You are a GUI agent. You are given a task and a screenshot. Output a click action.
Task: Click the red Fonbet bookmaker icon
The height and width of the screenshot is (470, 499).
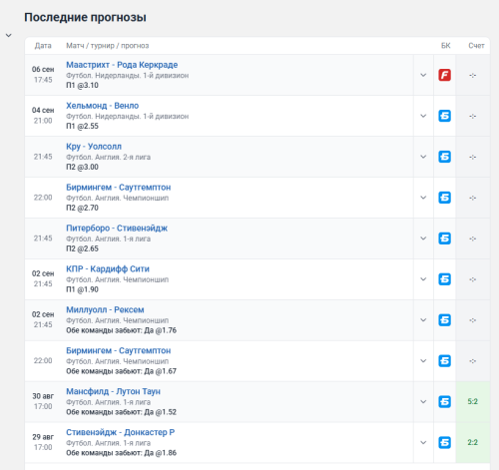444,75
